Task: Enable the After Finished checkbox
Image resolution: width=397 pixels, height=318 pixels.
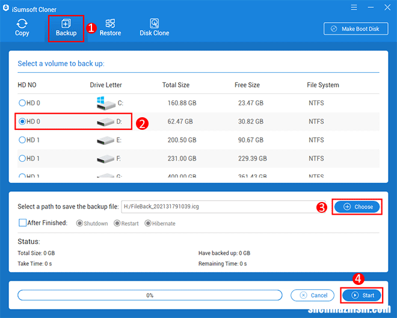Action: coord(22,223)
